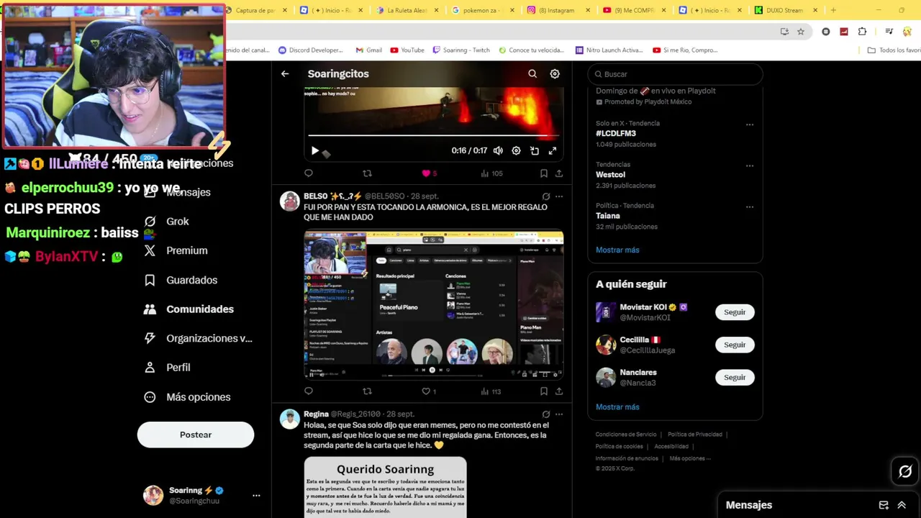Open more options on BELSO's post

point(559,196)
